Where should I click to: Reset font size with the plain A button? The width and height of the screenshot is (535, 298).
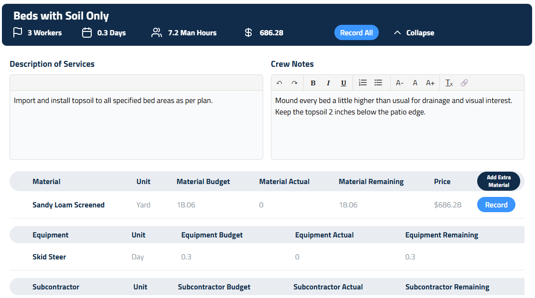click(415, 83)
